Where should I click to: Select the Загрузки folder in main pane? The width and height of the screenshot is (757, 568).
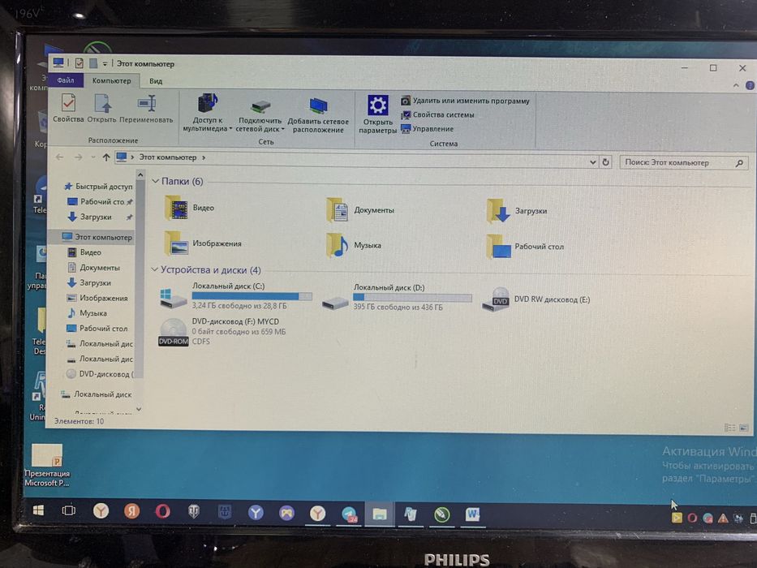(517, 211)
